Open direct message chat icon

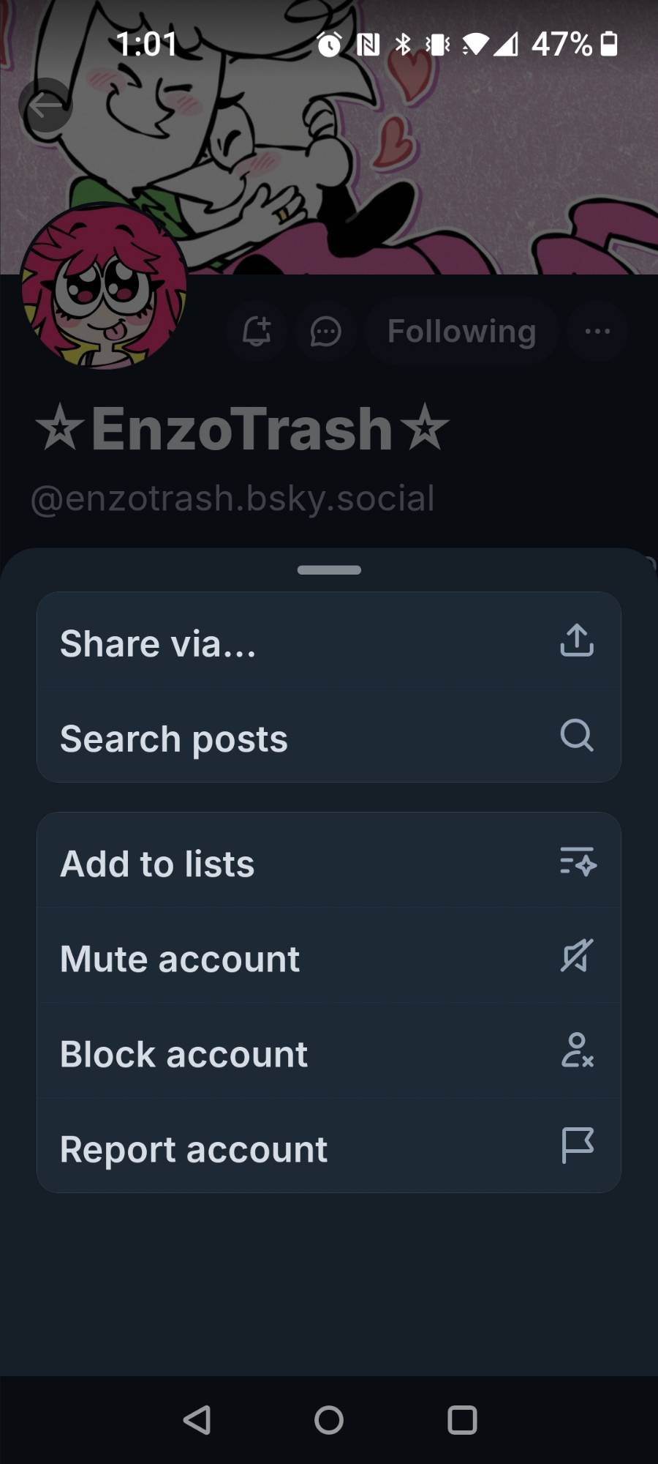325,332
